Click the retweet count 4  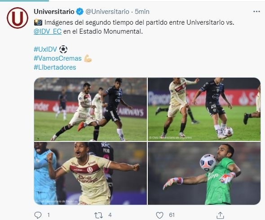tap(110, 215)
